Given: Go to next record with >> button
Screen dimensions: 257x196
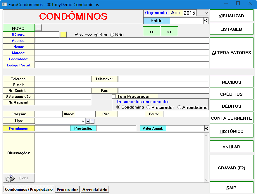Looking at the screenshot, I should click(x=169, y=32).
